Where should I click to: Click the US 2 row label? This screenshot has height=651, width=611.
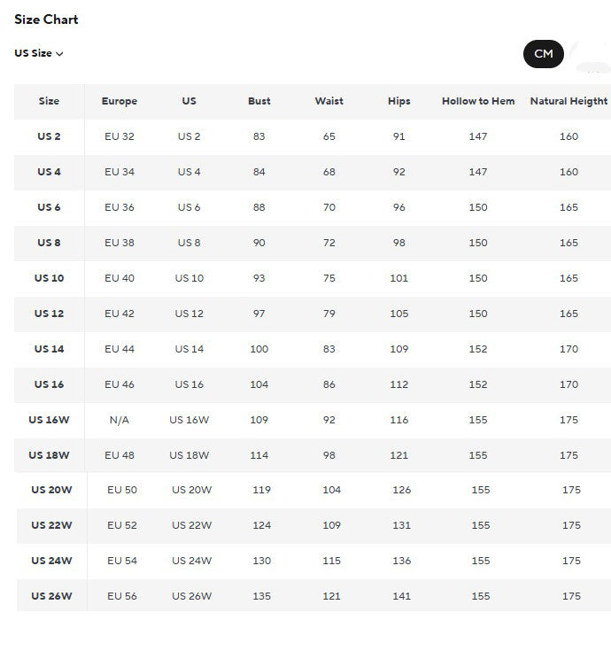[49, 136]
